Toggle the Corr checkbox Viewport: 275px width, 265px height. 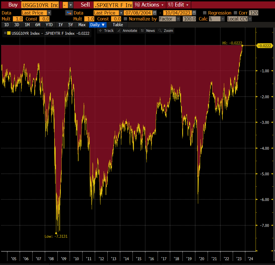click(236, 13)
